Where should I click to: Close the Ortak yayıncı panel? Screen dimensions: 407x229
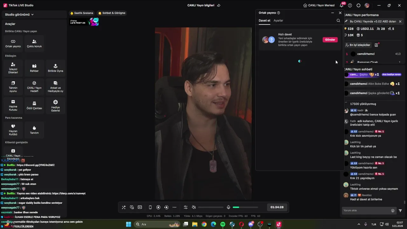(340, 13)
